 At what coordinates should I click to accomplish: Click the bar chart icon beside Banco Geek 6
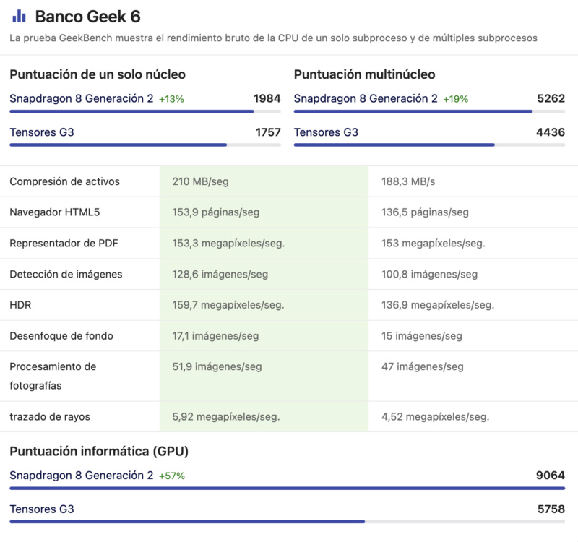pos(19,16)
